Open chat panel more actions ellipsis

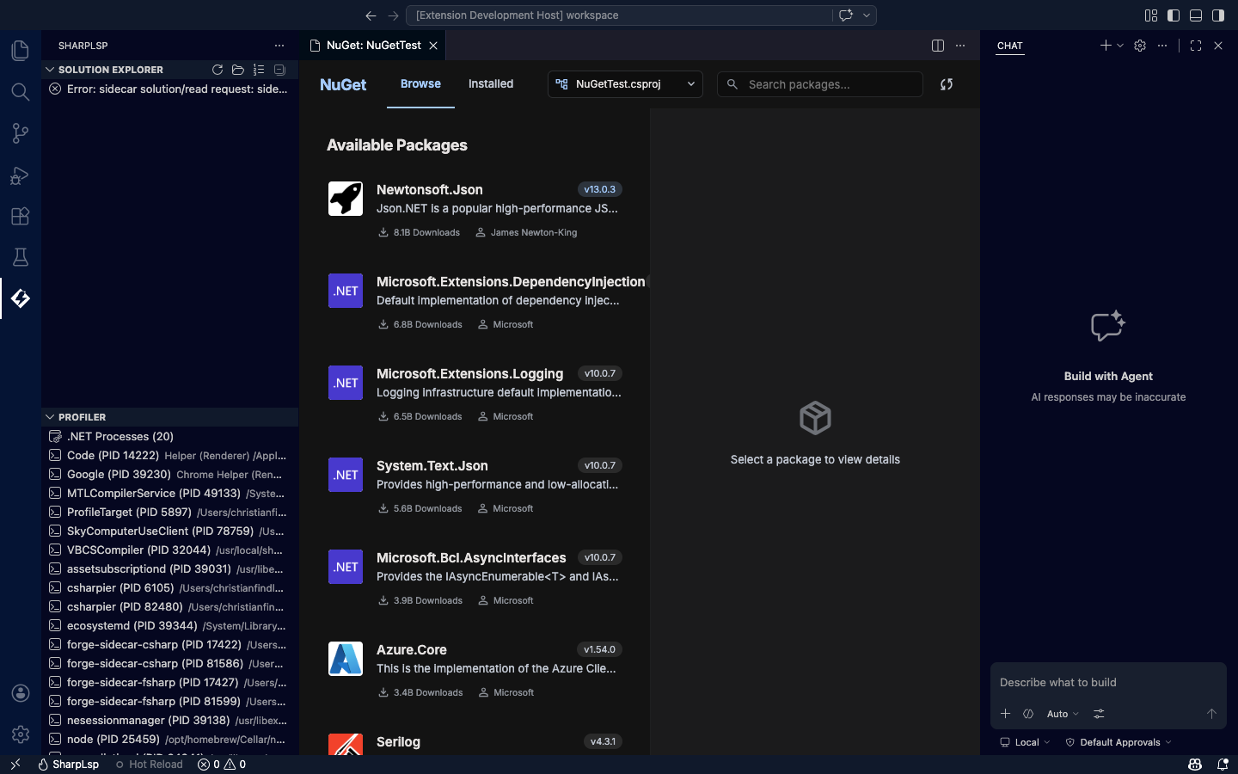coord(1162,46)
